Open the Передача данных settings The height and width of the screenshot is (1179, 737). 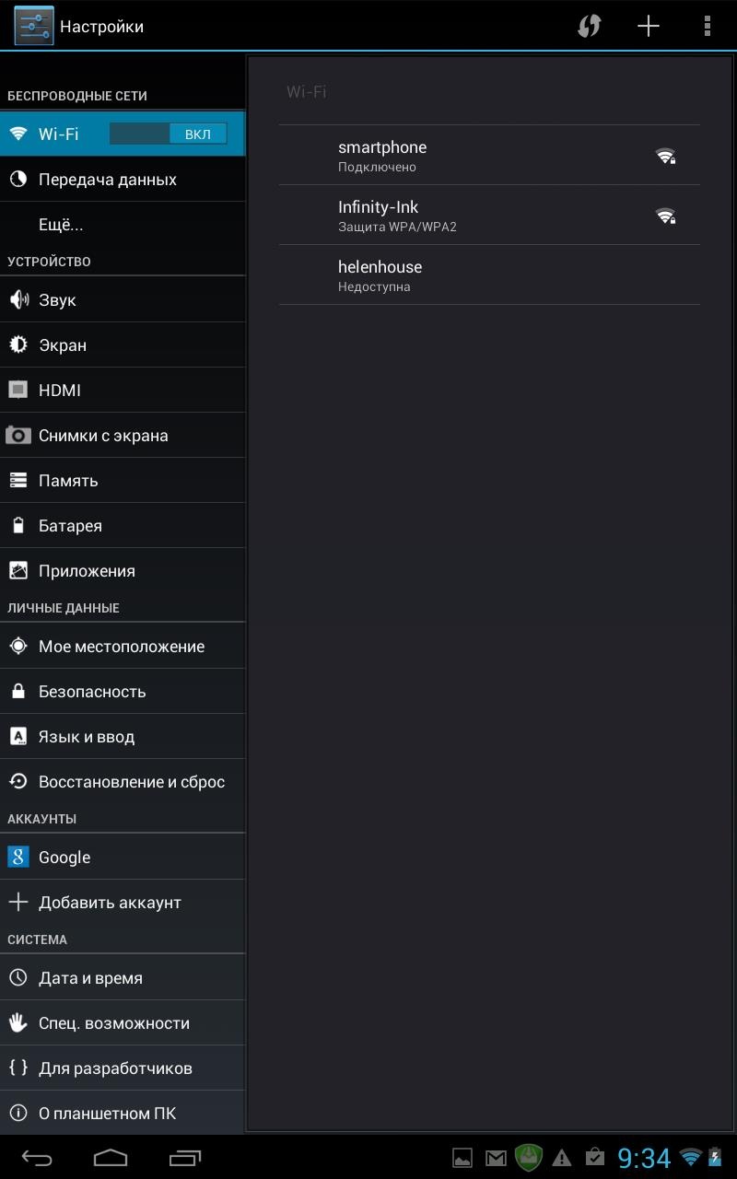click(108, 179)
